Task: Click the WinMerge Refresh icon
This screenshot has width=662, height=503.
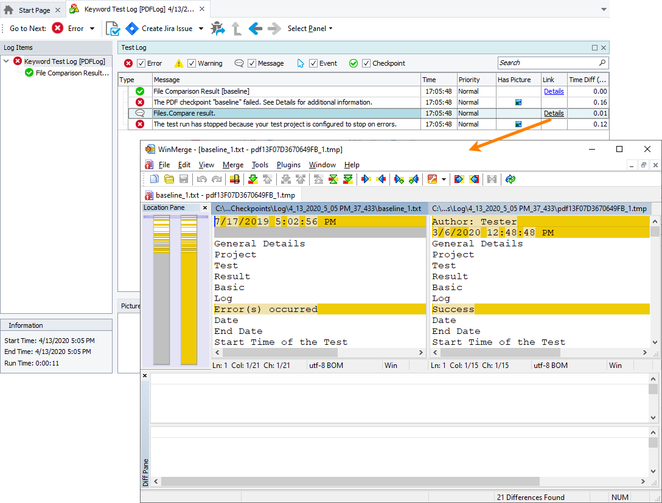Action: [x=510, y=179]
